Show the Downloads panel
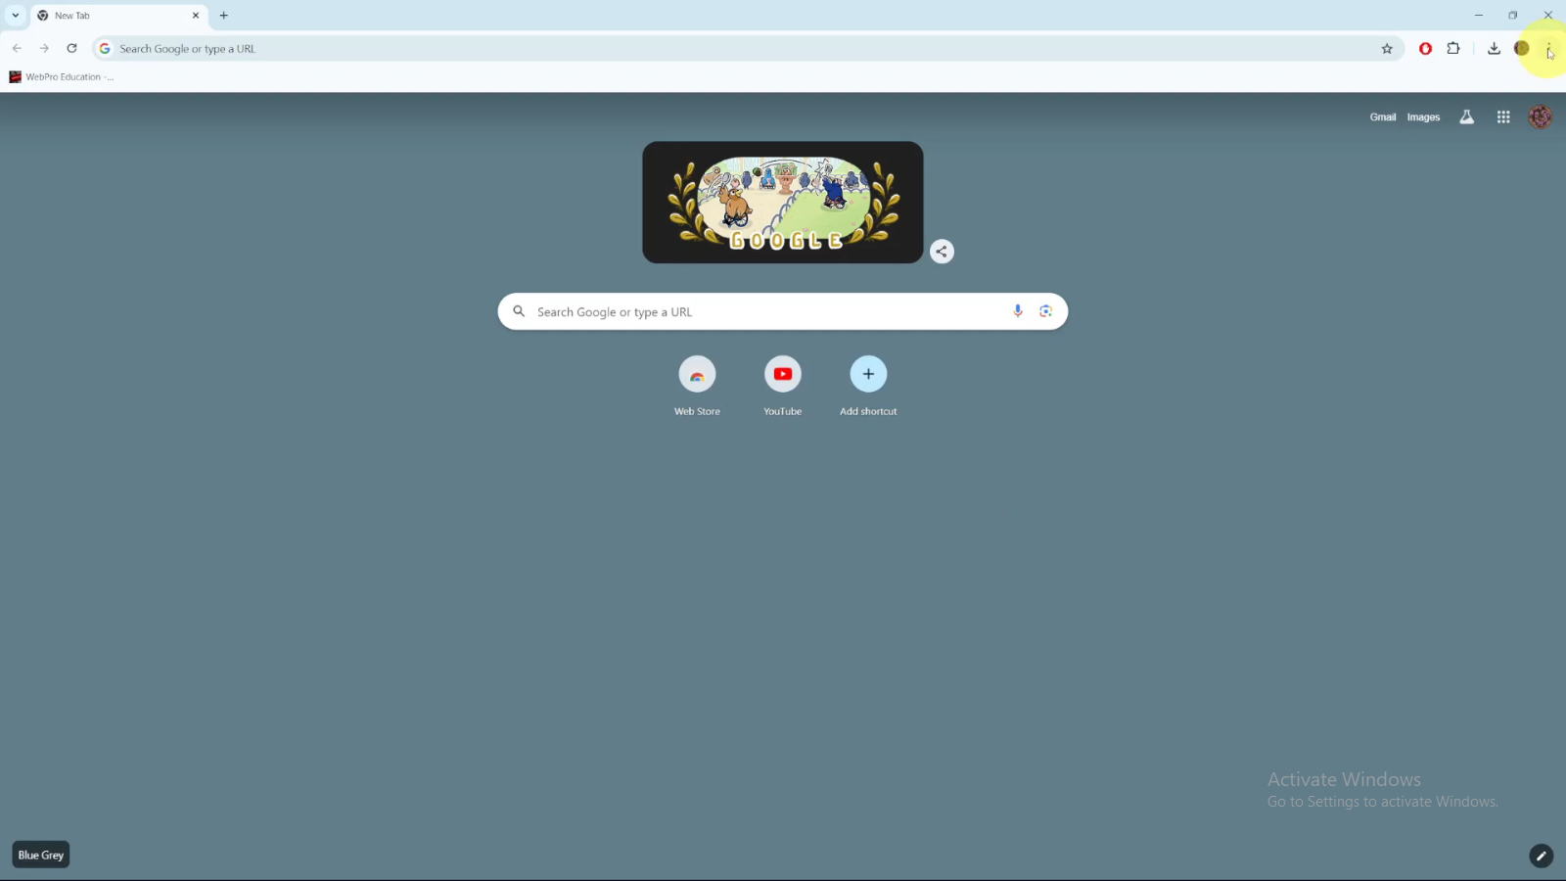 click(x=1494, y=48)
